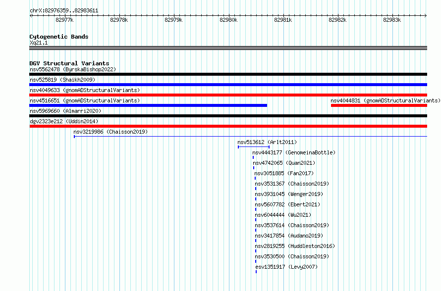Screen dimensions: 441x291
Task: Open nsv4742065 (Quan2021) label
Action: [x=284, y=163]
